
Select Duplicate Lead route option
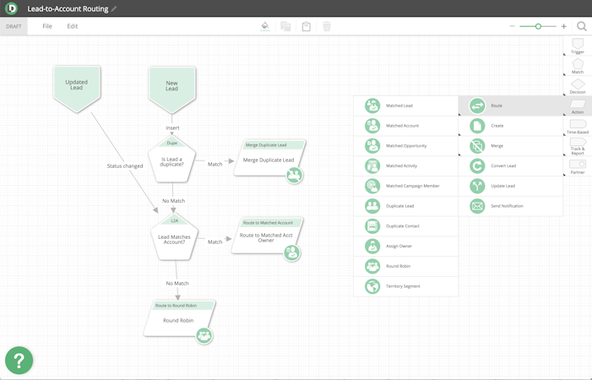point(406,206)
